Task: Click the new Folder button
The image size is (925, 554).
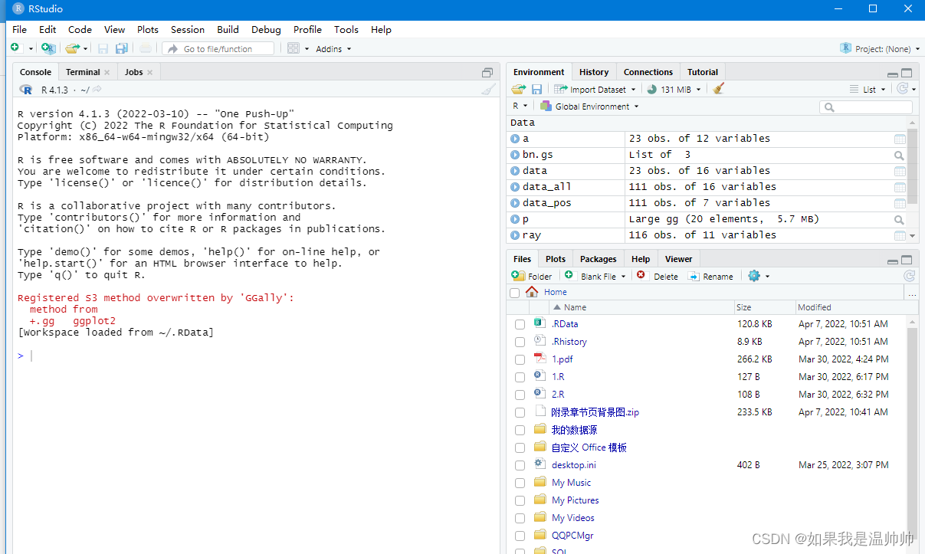Action: (532, 276)
